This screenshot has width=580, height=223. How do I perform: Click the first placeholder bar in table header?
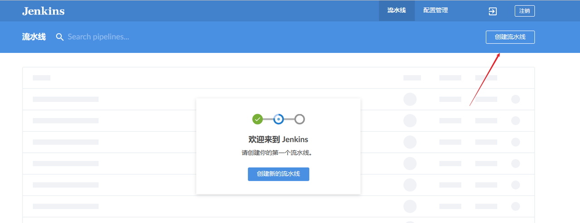[41, 78]
